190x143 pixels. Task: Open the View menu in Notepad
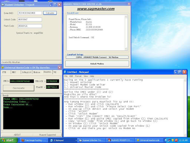pyautogui.click(x=86, y=76)
